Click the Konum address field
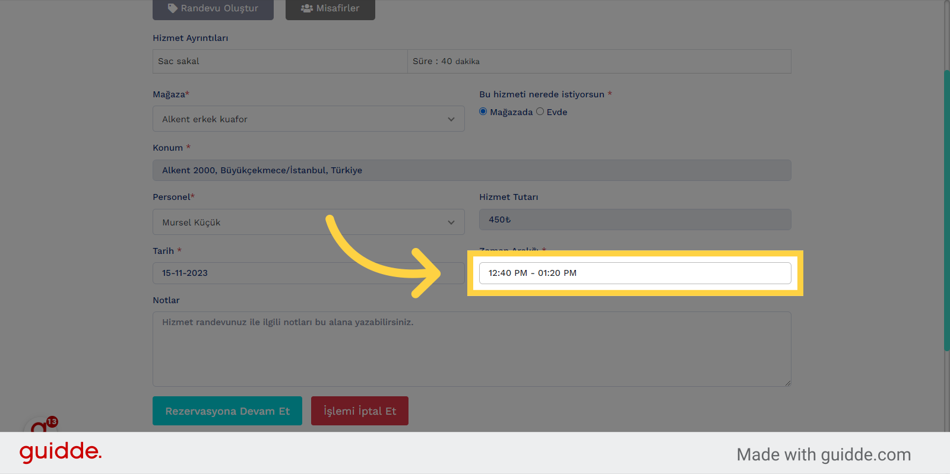 click(472, 170)
